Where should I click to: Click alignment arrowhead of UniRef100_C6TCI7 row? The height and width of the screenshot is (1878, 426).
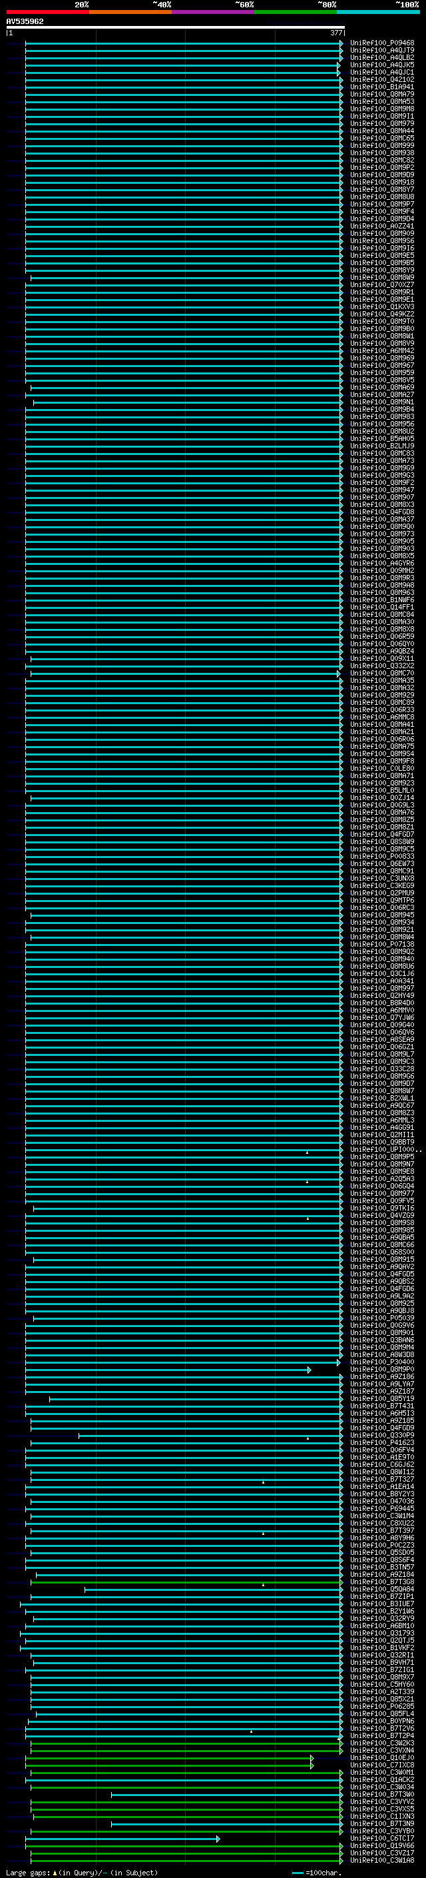click(218, 1839)
